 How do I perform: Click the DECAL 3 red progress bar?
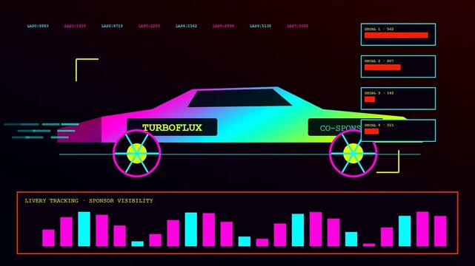tap(370, 99)
